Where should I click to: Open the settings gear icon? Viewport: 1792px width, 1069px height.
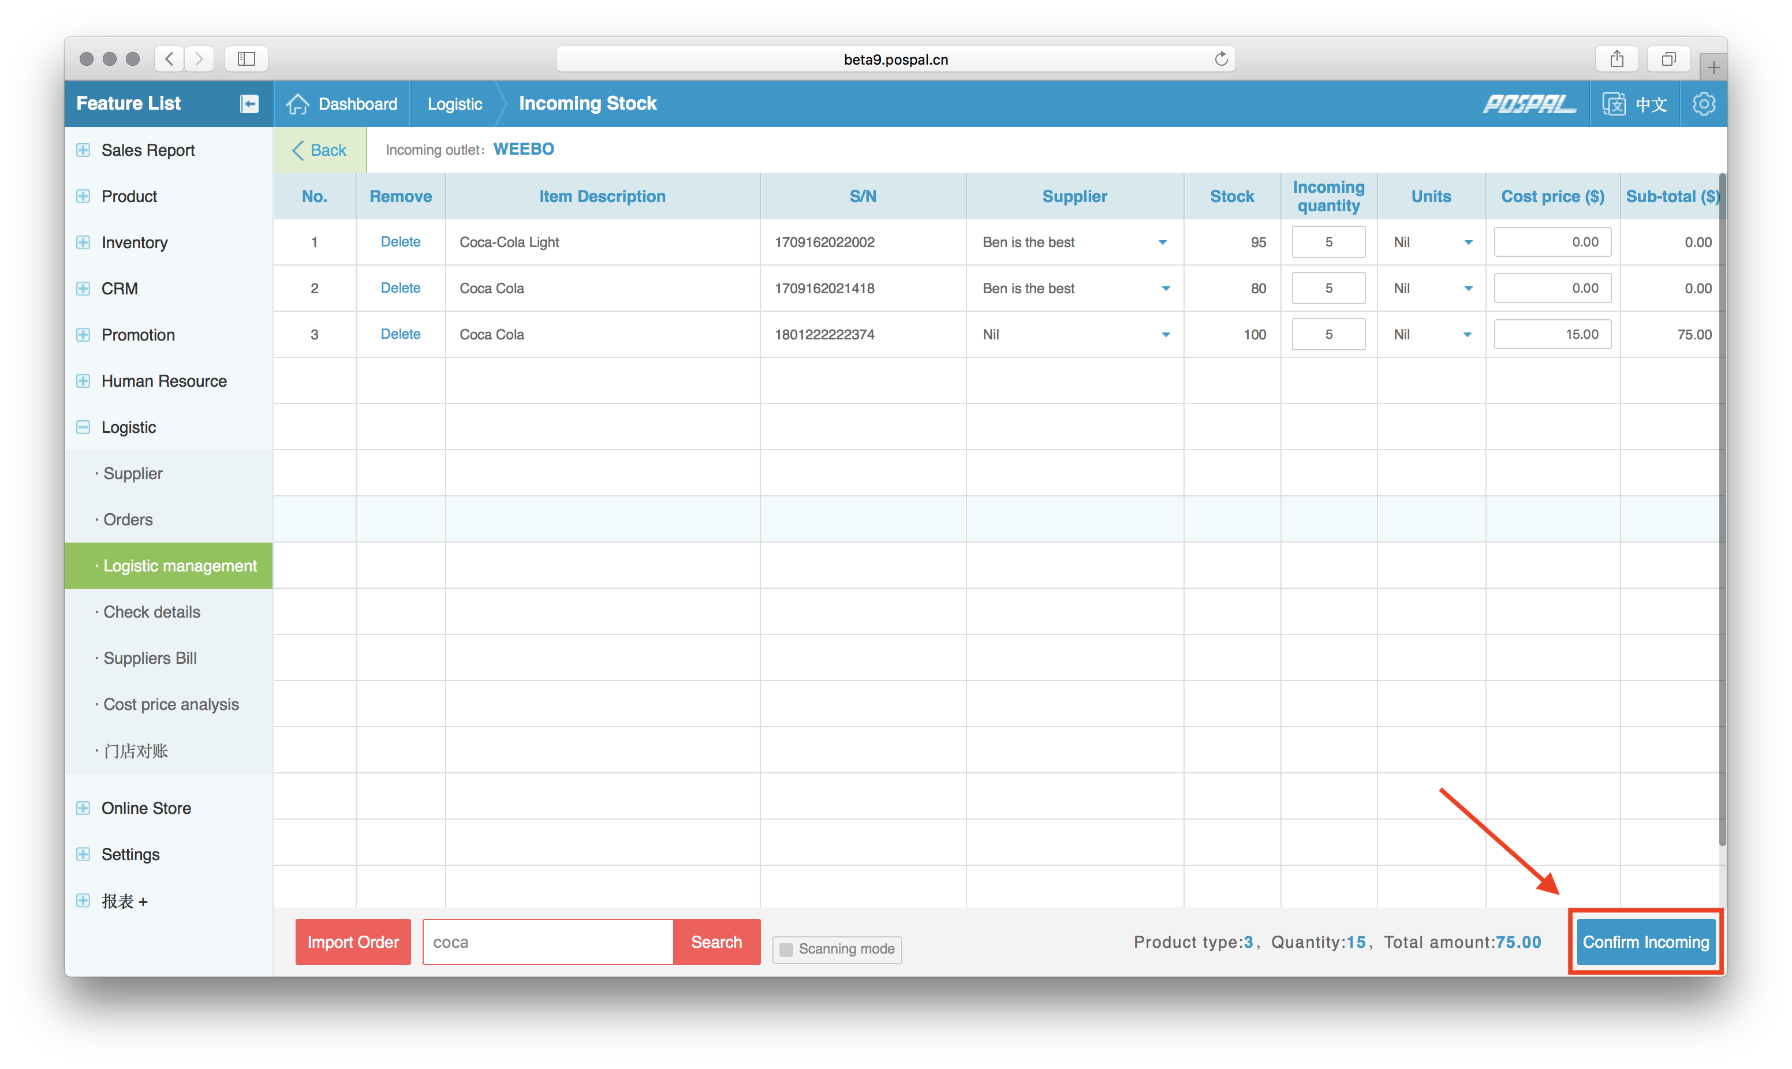click(x=1704, y=104)
